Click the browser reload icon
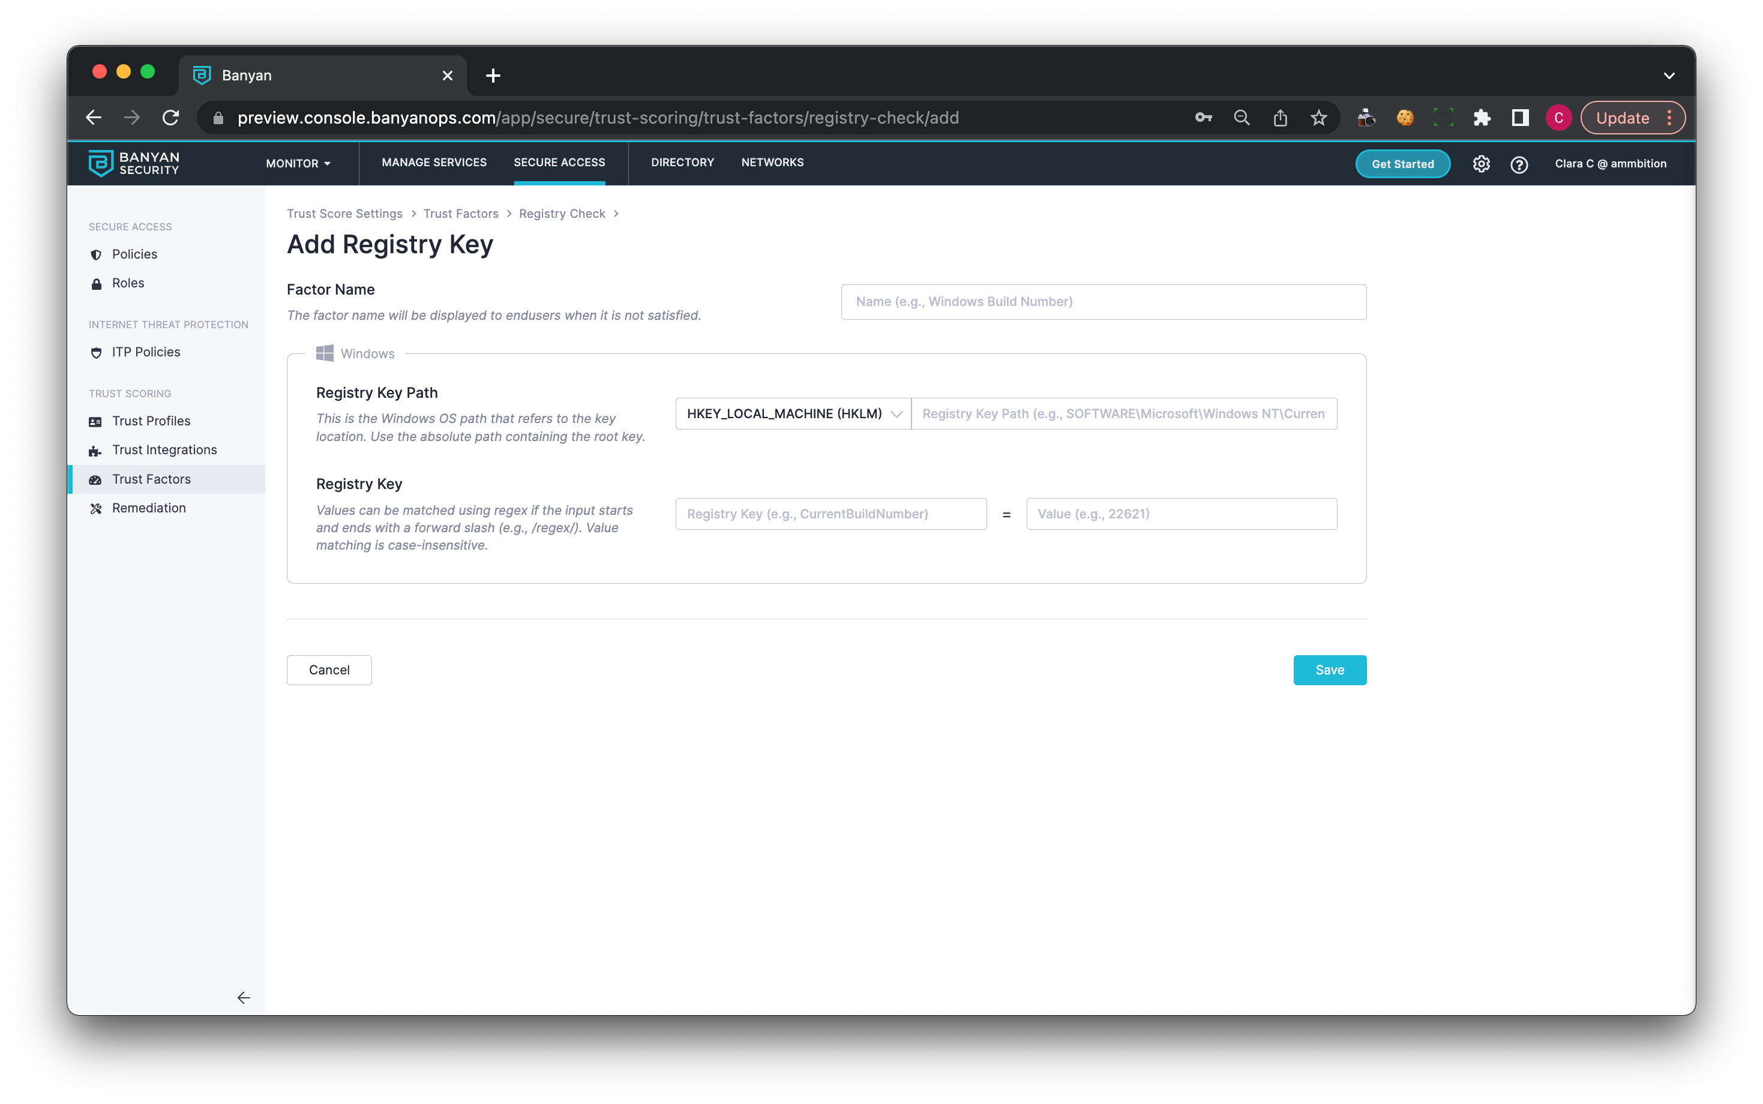Screen dimensions: 1763x1104 tap(171, 118)
